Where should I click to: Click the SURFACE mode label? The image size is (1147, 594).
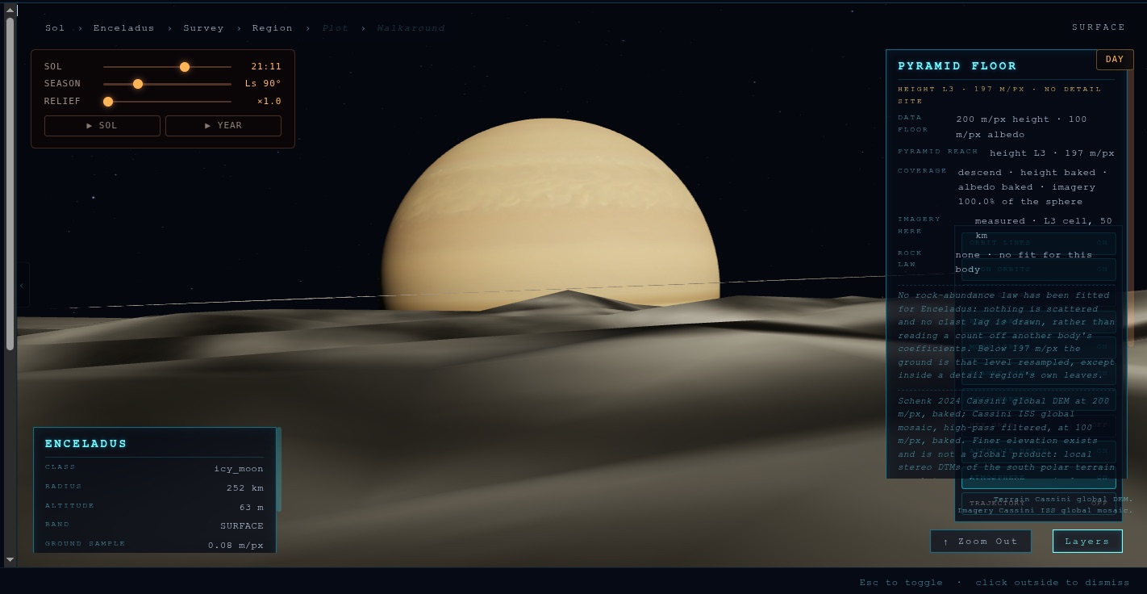(x=1099, y=27)
